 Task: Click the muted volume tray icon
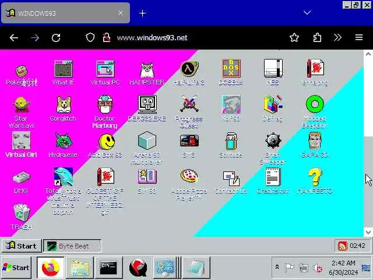[x=318, y=268]
